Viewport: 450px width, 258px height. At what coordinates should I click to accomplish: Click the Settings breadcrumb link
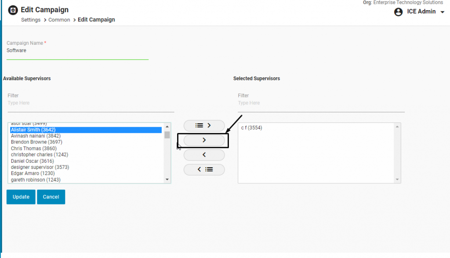pos(31,20)
